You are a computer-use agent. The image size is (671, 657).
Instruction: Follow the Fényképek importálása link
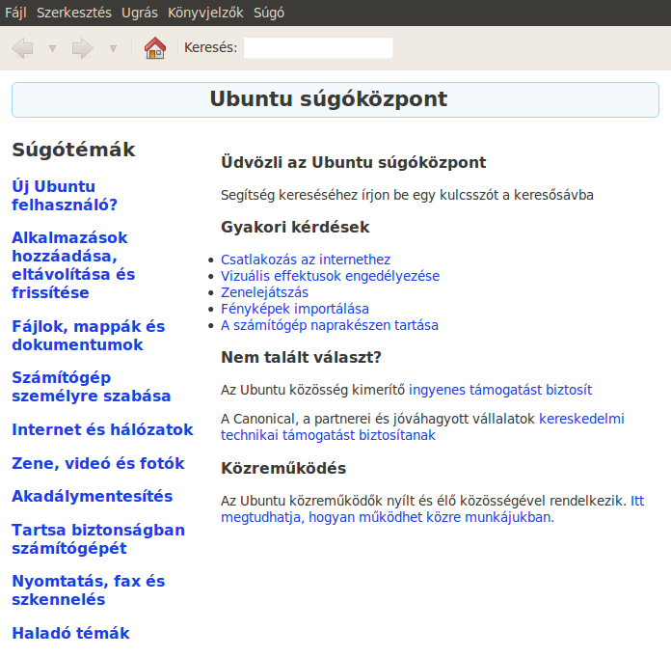pyautogui.click(x=295, y=309)
